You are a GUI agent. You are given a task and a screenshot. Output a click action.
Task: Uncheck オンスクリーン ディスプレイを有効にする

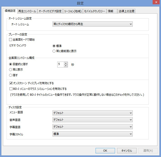point(11,83)
